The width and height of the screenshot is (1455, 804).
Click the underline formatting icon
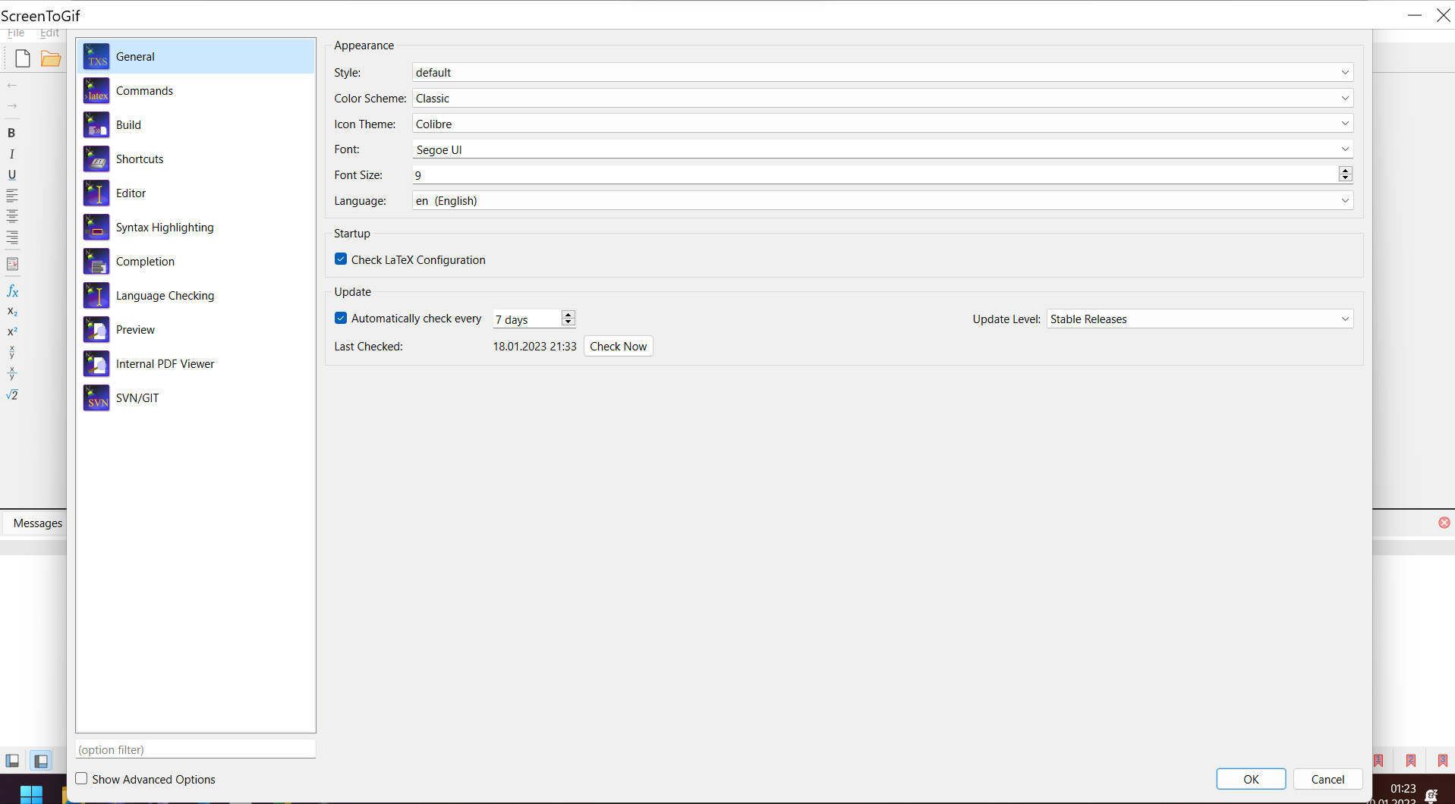tap(11, 175)
